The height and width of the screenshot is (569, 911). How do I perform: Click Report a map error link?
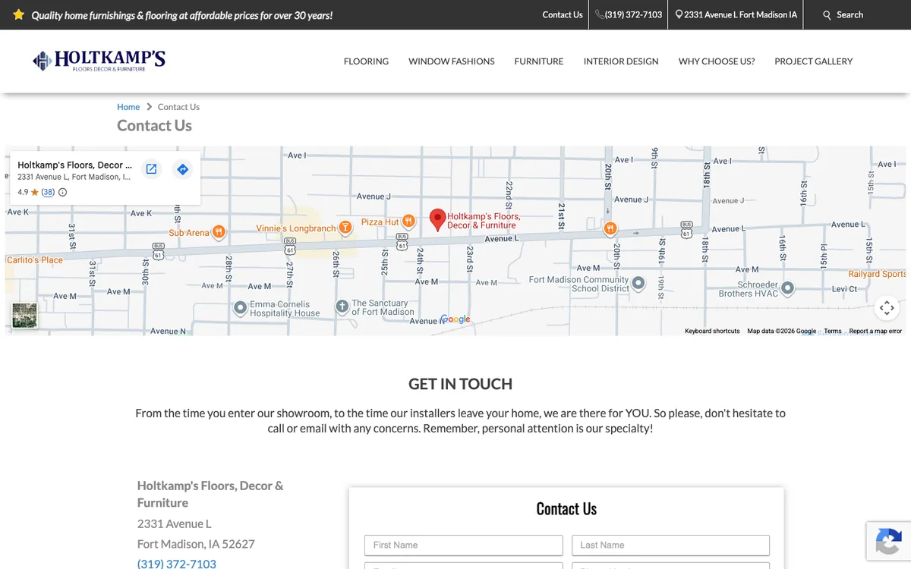pos(875,332)
